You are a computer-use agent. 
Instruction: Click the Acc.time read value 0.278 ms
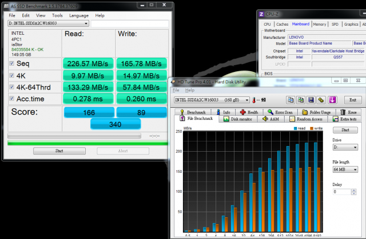88,99
